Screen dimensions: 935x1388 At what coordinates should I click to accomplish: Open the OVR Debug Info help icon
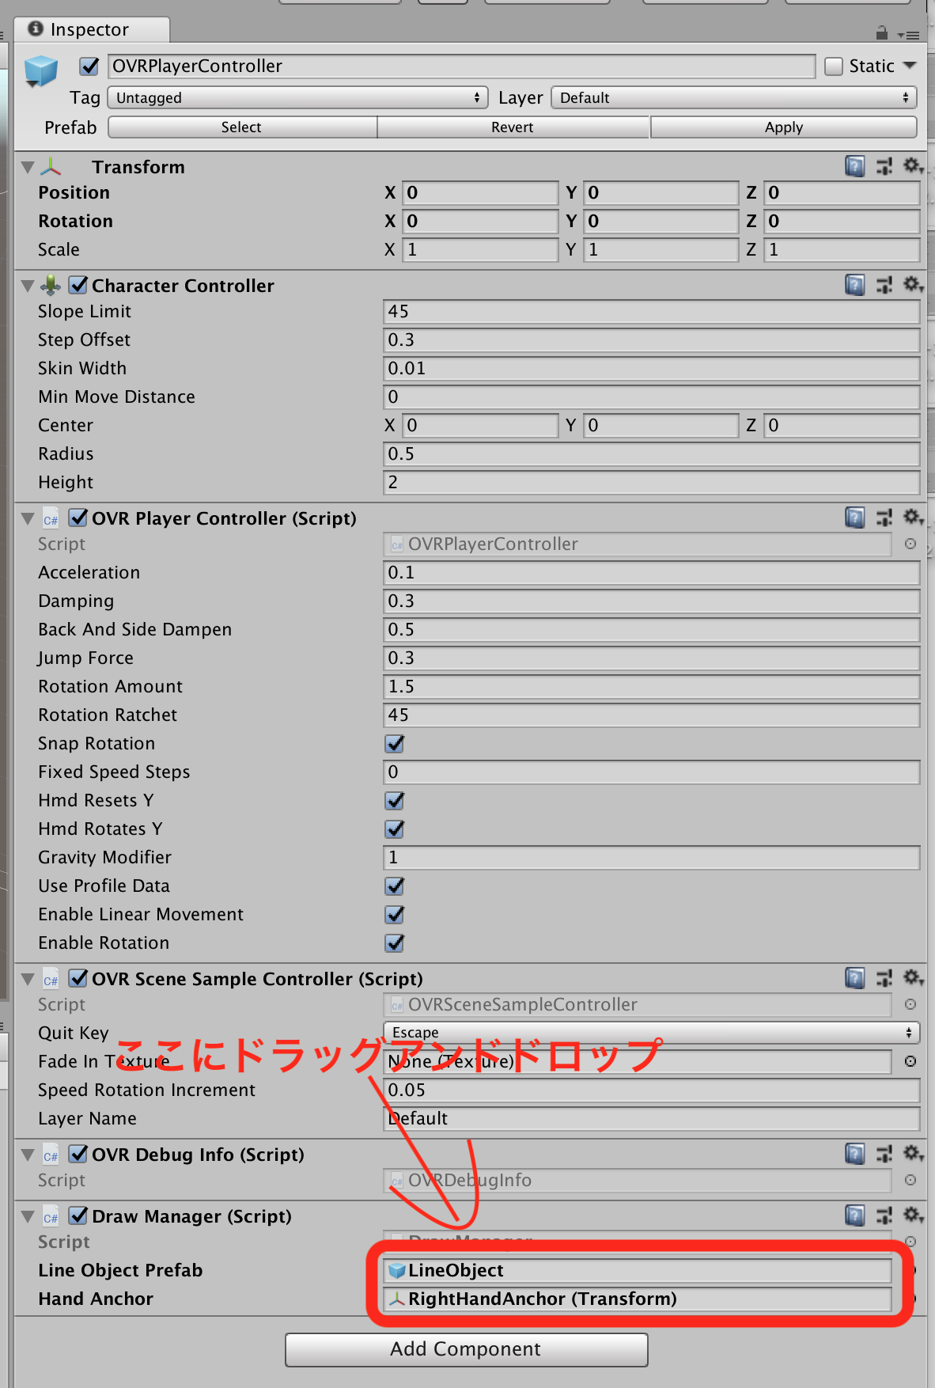point(854,1154)
